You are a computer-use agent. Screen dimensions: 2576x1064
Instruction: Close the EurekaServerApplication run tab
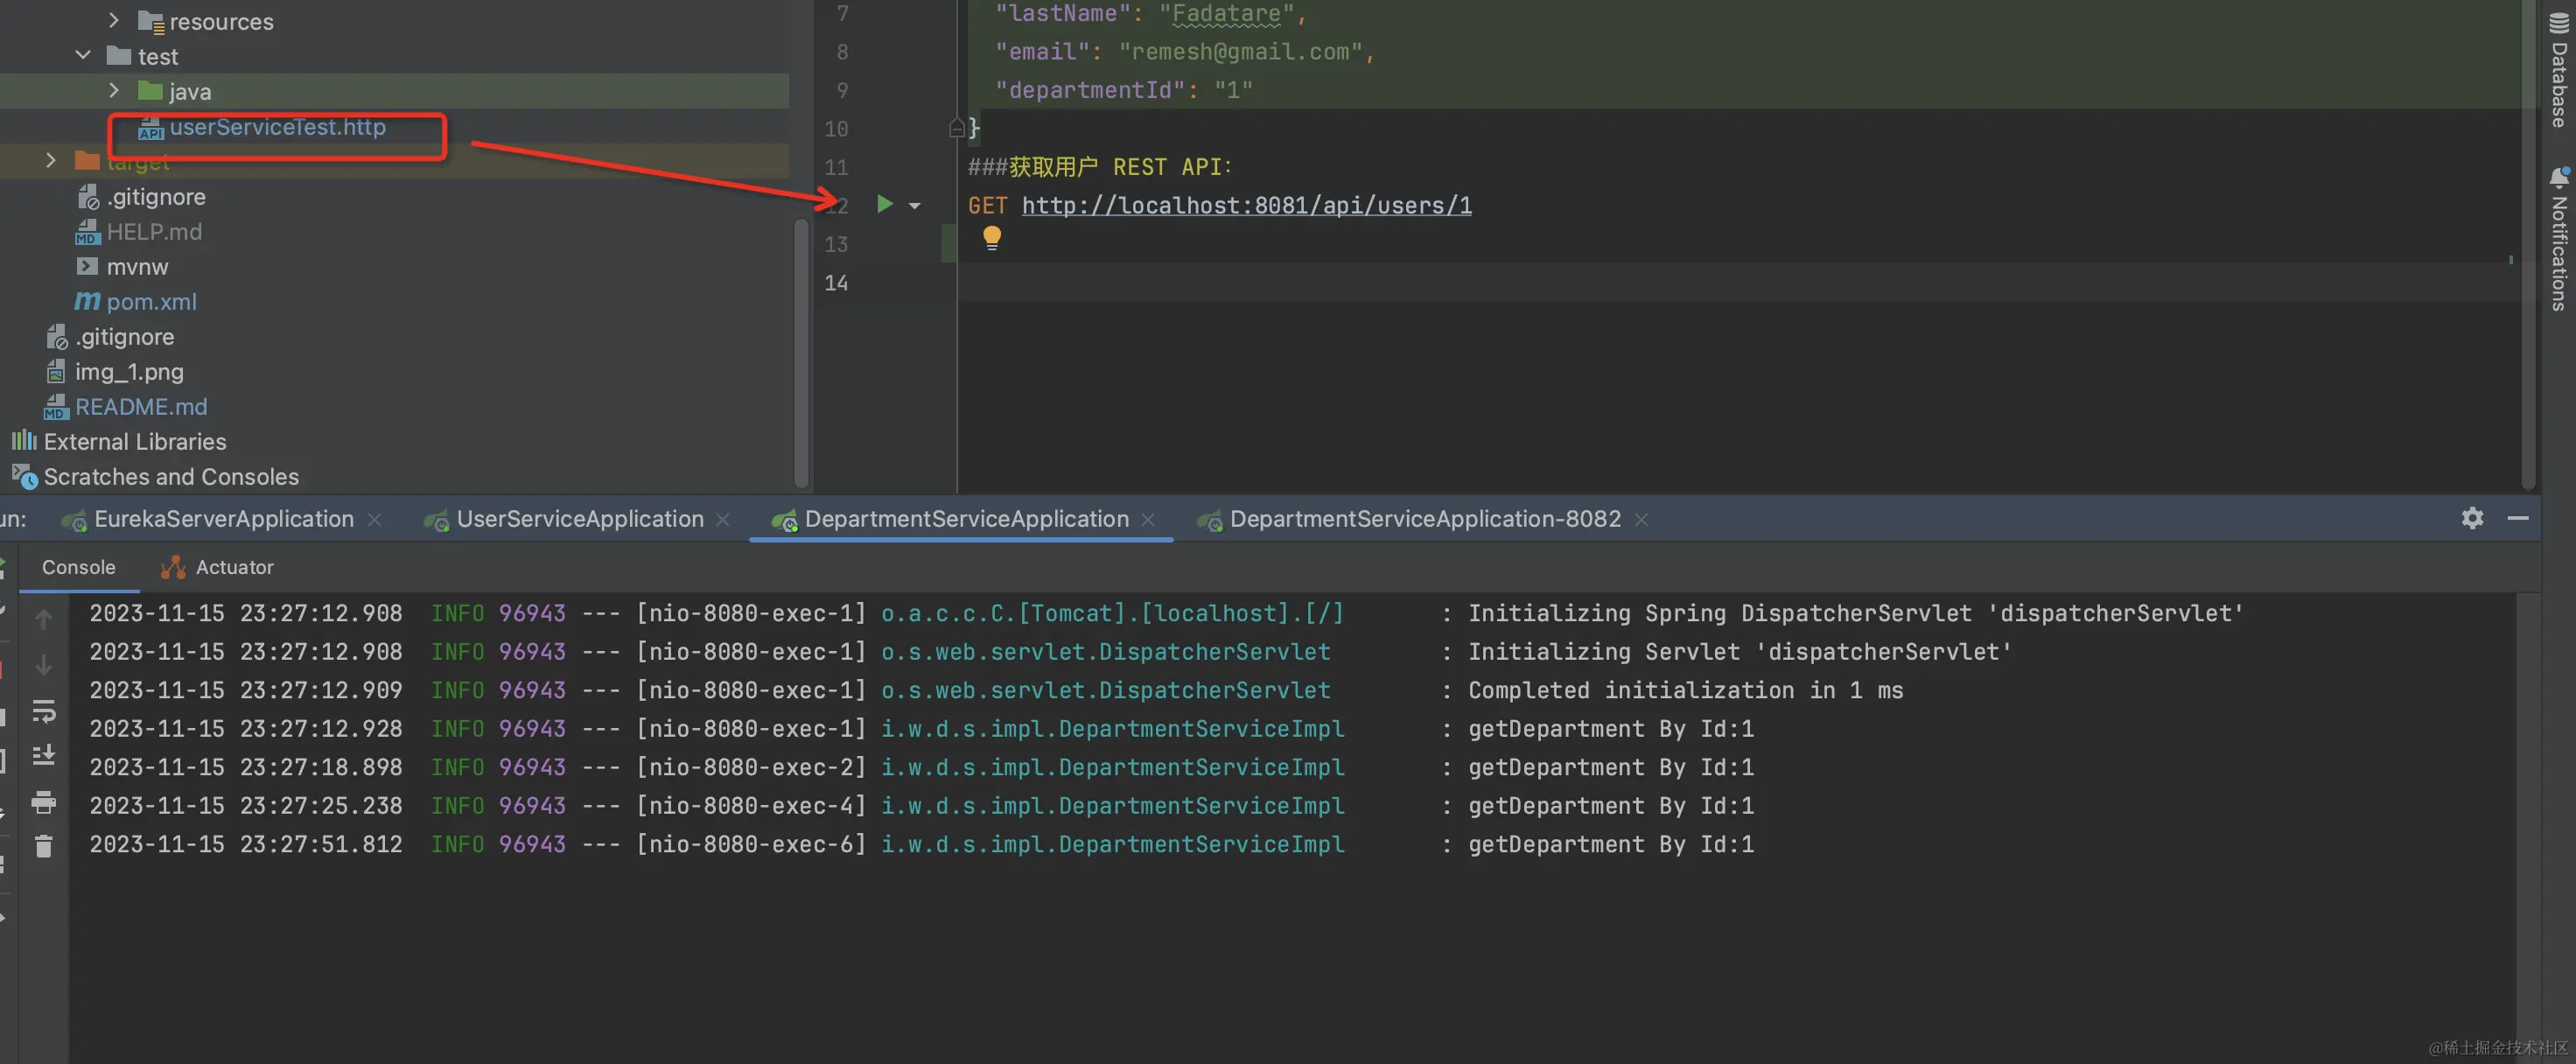coord(375,520)
